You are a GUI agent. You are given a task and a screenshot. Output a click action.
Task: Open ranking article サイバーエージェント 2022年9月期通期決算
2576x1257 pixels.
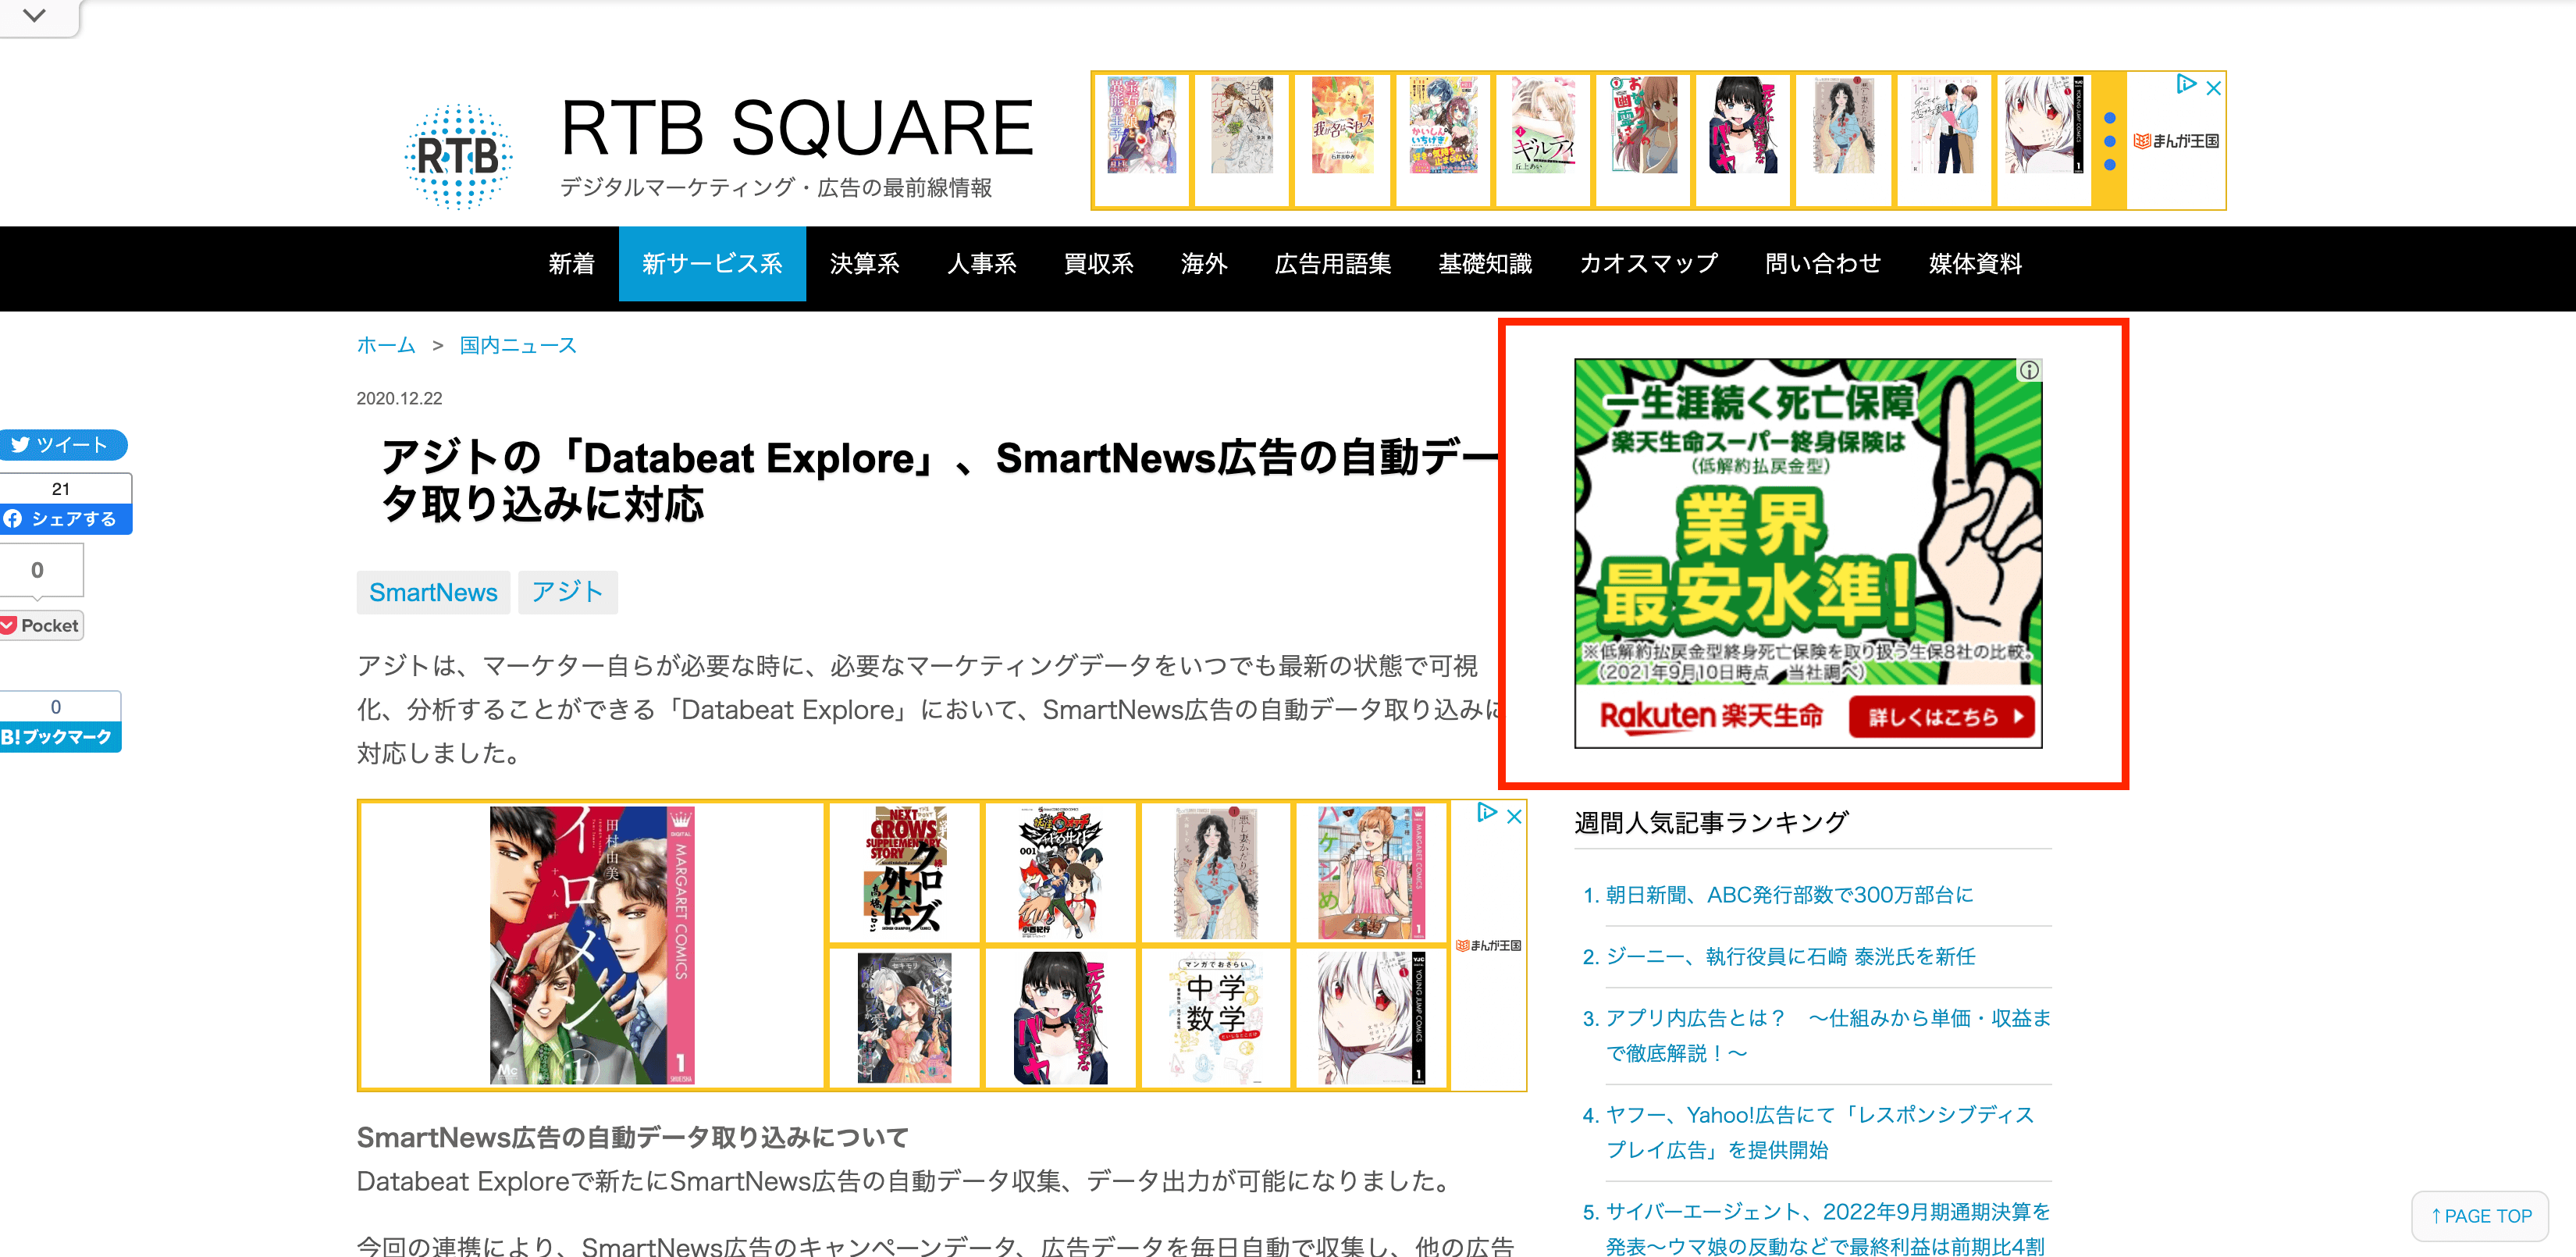1828,1228
